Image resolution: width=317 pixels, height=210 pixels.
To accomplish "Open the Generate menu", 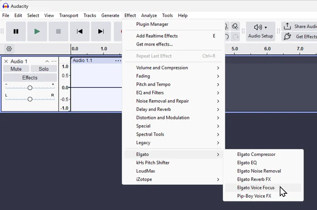I will pyautogui.click(x=110, y=15).
